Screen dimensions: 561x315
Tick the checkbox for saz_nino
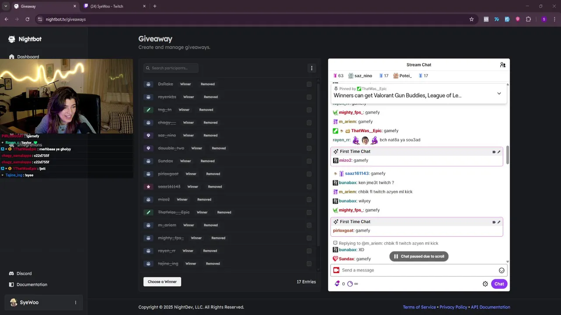click(x=309, y=136)
